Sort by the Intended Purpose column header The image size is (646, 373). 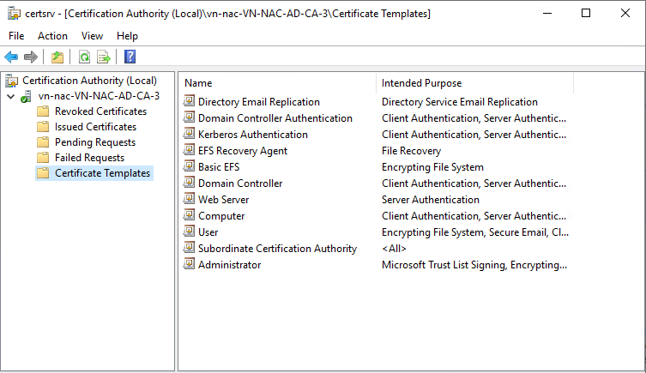(474, 83)
